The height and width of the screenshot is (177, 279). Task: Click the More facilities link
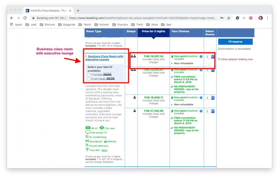(104, 150)
